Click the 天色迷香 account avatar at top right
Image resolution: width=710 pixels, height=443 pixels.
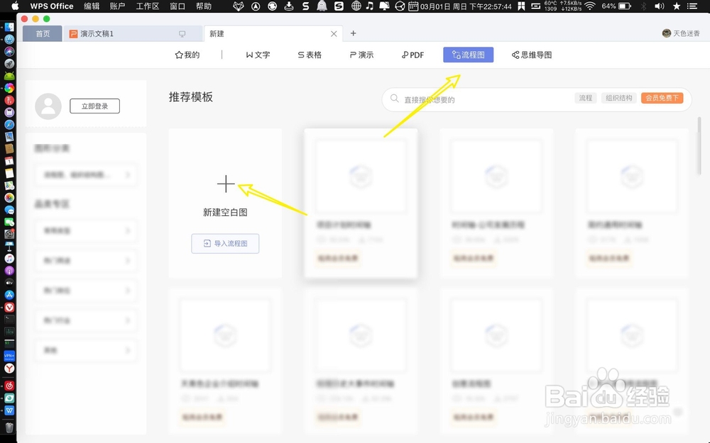point(666,33)
